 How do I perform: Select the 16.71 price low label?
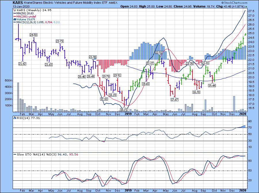(x=124, y=110)
